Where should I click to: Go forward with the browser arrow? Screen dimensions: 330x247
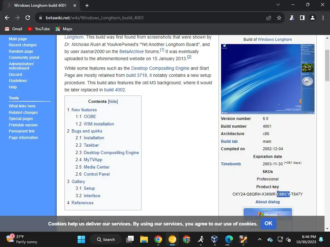(x=17, y=18)
